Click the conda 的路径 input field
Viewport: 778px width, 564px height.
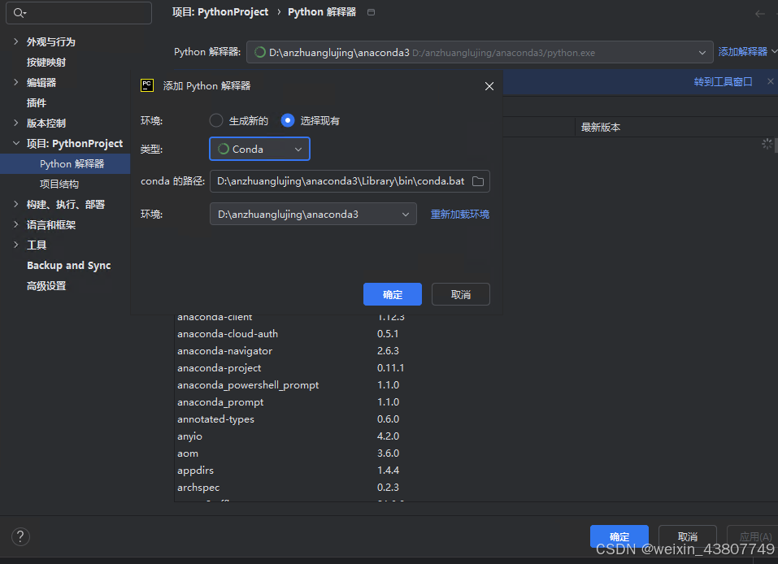click(x=350, y=181)
